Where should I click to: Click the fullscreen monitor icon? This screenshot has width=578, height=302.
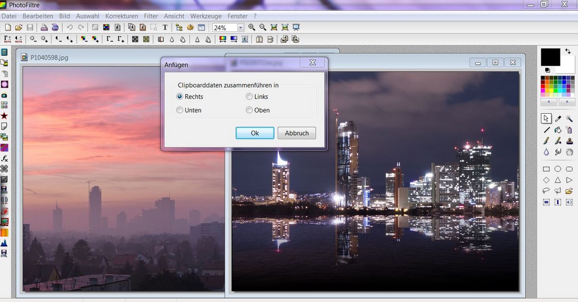click(x=296, y=27)
